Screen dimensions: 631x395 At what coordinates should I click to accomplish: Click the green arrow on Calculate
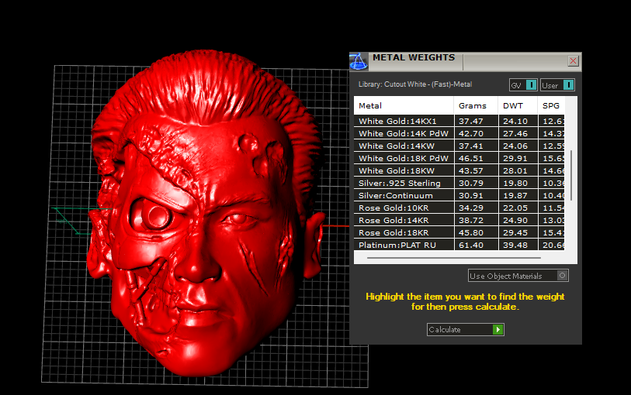[x=498, y=330]
